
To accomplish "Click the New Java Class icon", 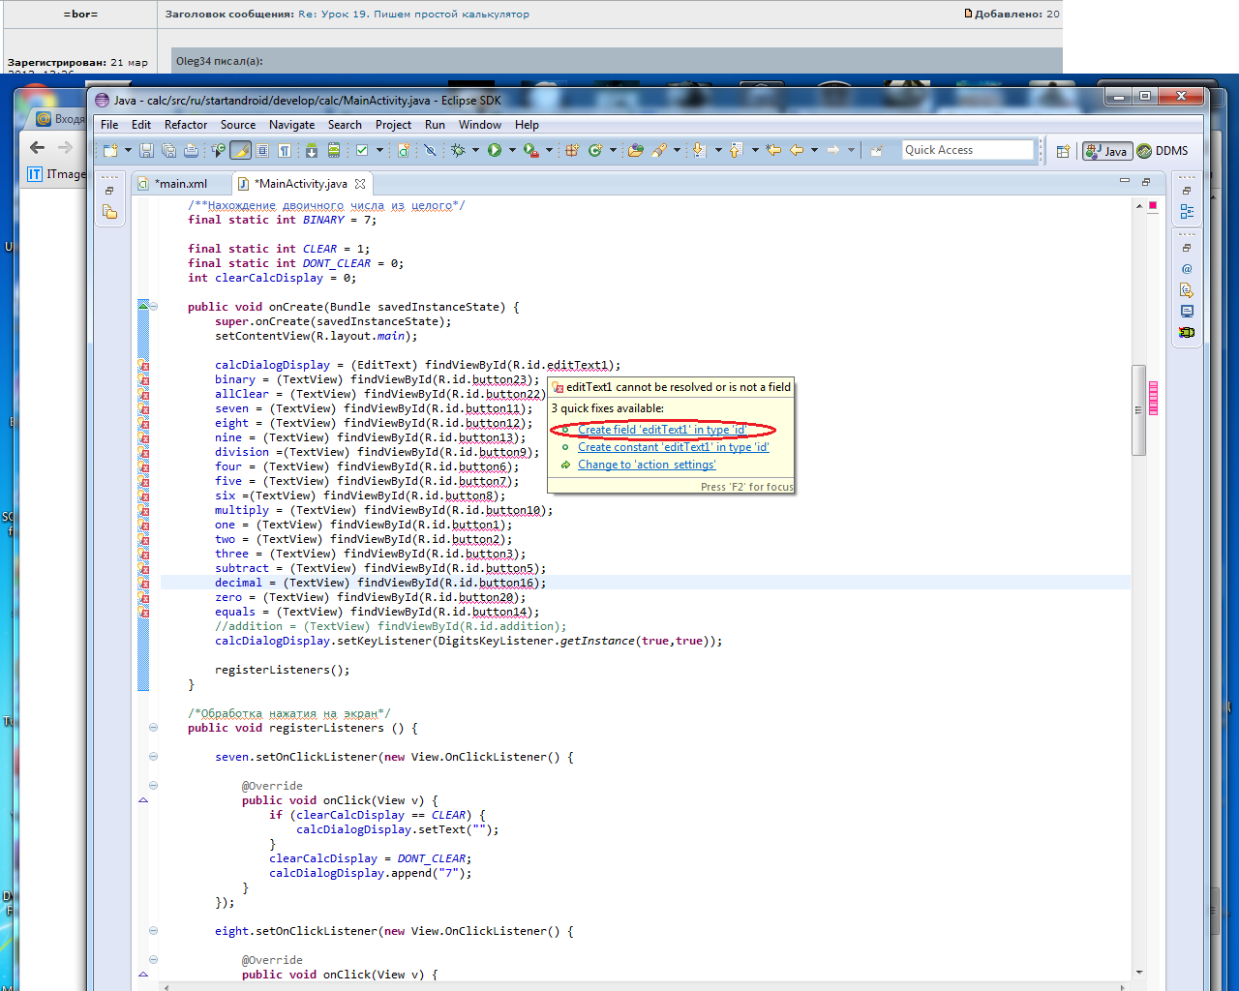I will pos(594,150).
